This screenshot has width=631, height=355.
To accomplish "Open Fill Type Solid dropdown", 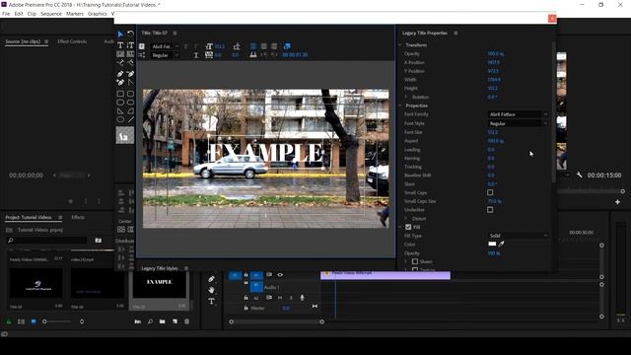I will click(x=519, y=236).
